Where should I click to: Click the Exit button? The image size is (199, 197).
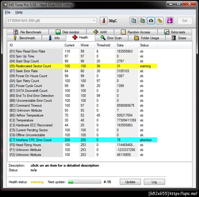pyautogui.click(x=185, y=21)
